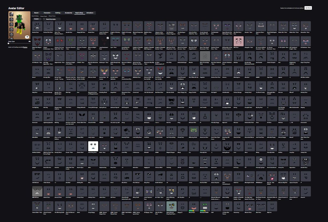Click the Get More button
The image size is (328, 222).
(x=308, y=8)
